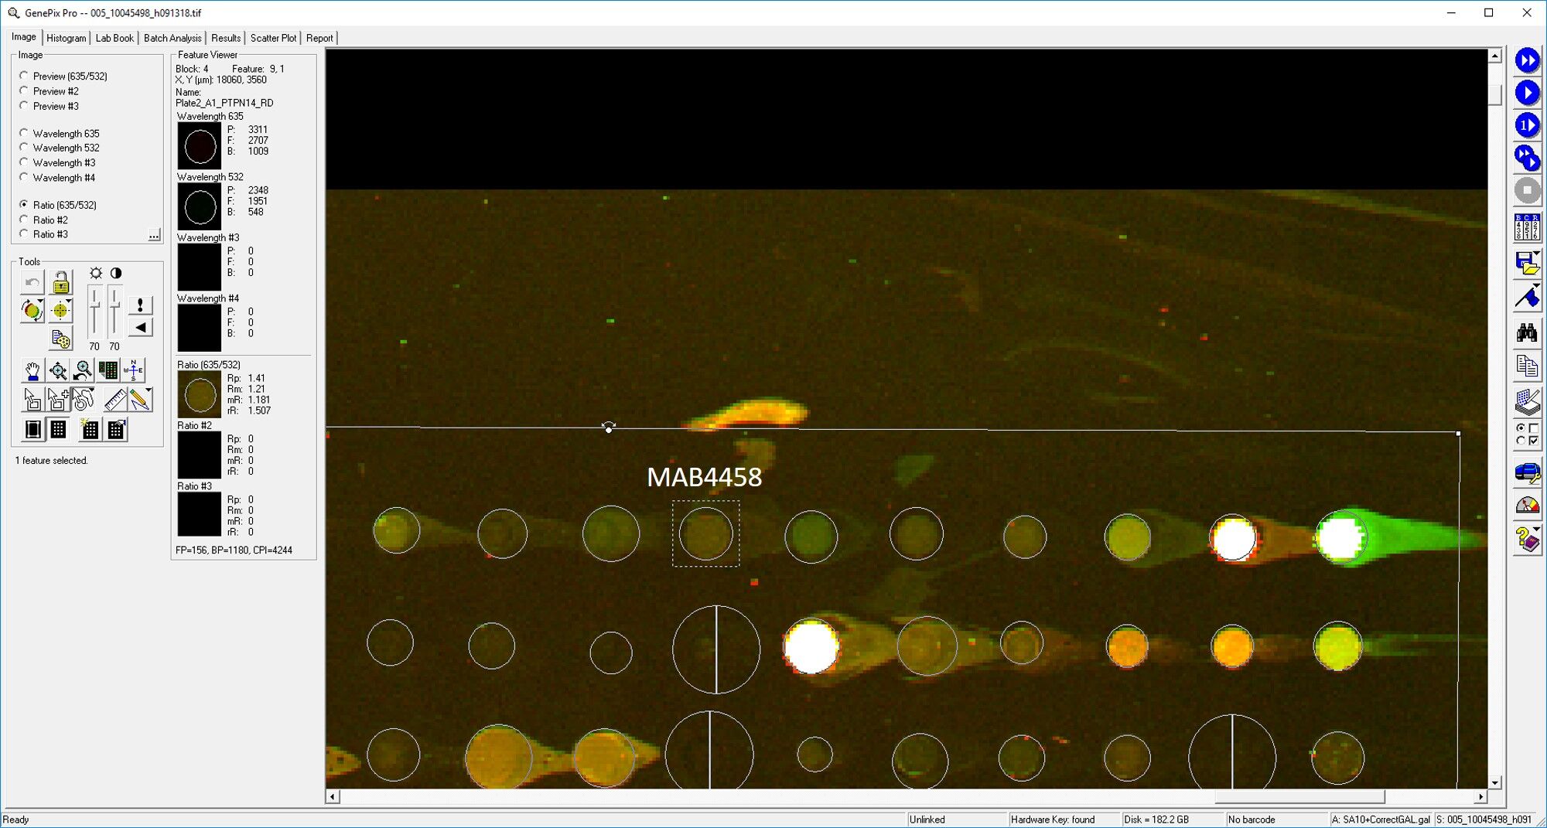The width and height of the screenshot is (1547, 828).
Task: Open the Scatter Plot tab
Action: [273, 38]
